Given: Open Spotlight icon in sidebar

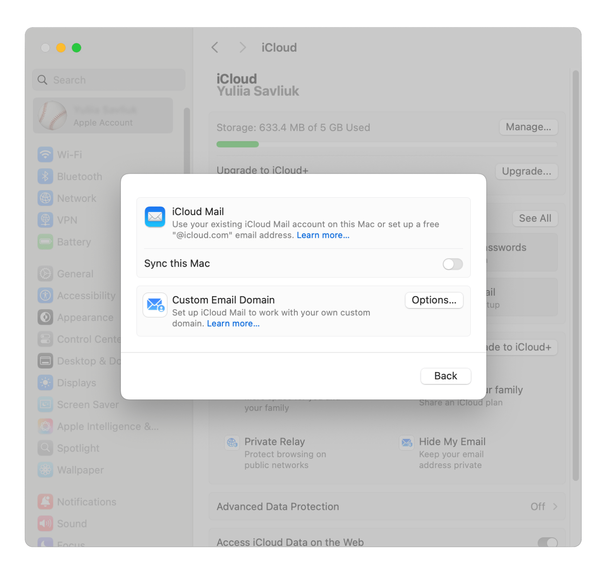Looking at the screenshot, I should 45,448.
